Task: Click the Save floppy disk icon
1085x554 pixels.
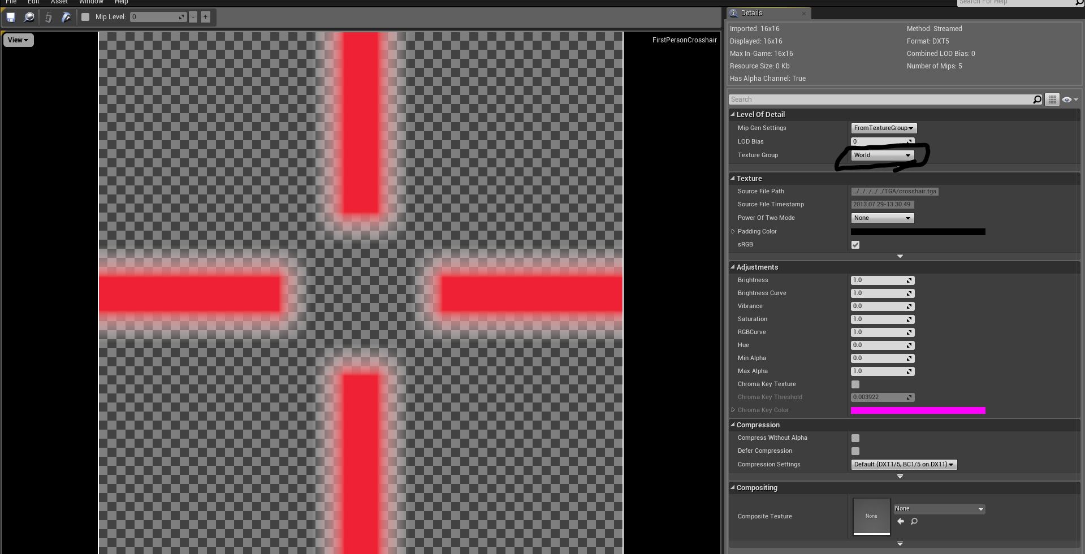Action: coord(11,17)
